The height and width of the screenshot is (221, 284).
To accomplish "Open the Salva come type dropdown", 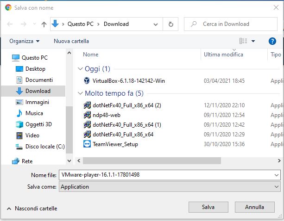I will point(170,187).
